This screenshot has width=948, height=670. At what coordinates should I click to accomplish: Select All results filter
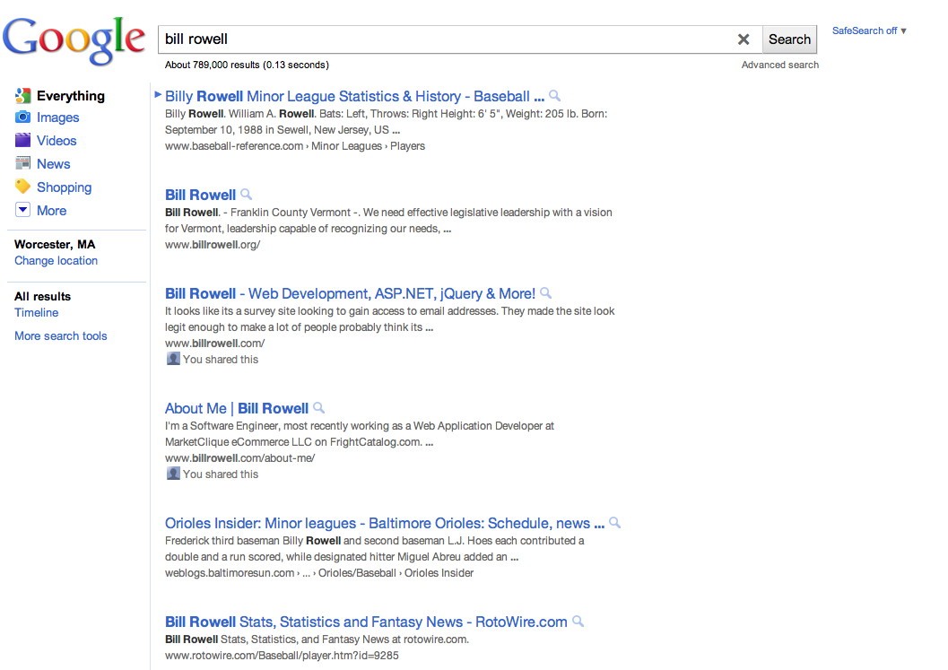tap(42, 296)
